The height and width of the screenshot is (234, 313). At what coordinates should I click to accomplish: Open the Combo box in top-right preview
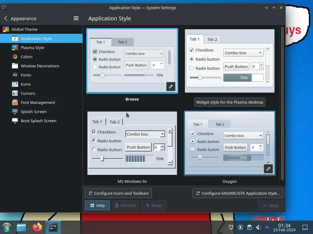[243, 53]
